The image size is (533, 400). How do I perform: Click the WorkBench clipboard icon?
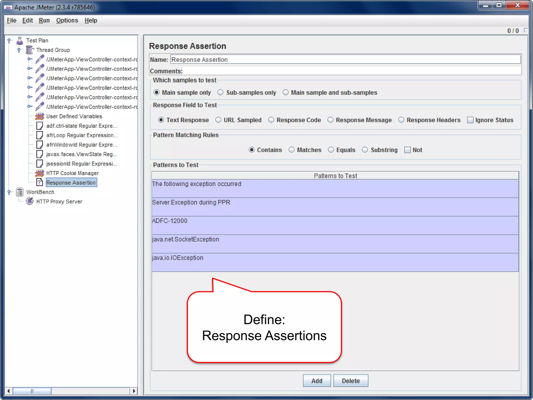click(20, 192)
